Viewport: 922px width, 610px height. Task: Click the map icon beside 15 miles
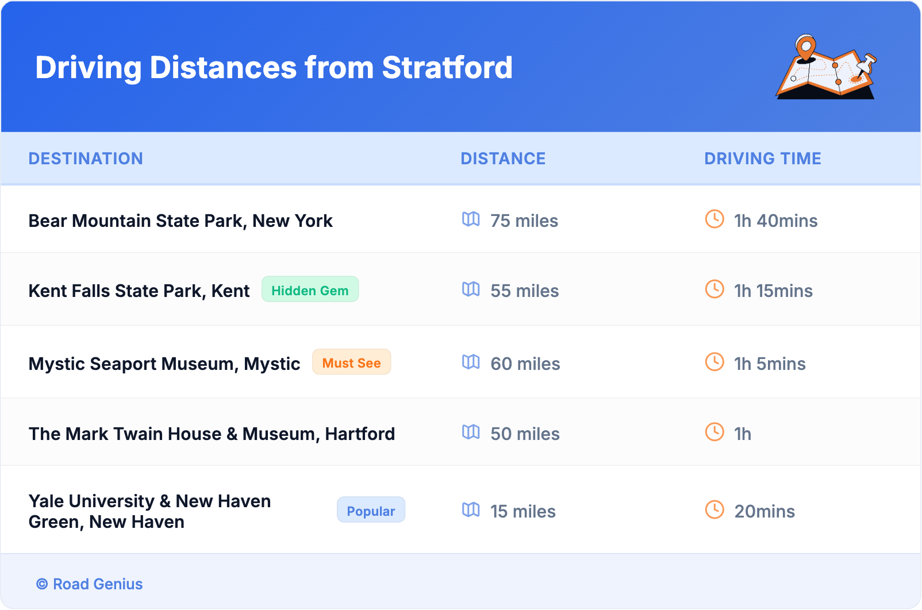471,509
